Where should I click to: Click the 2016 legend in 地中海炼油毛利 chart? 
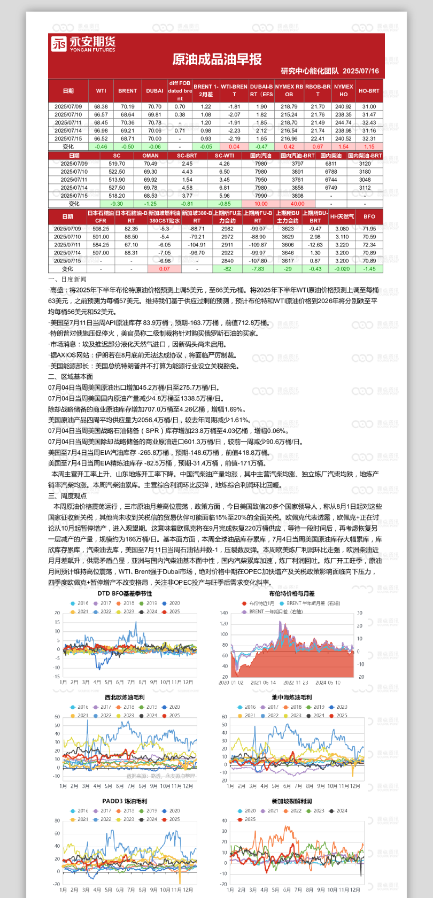[x=246, y=707]
